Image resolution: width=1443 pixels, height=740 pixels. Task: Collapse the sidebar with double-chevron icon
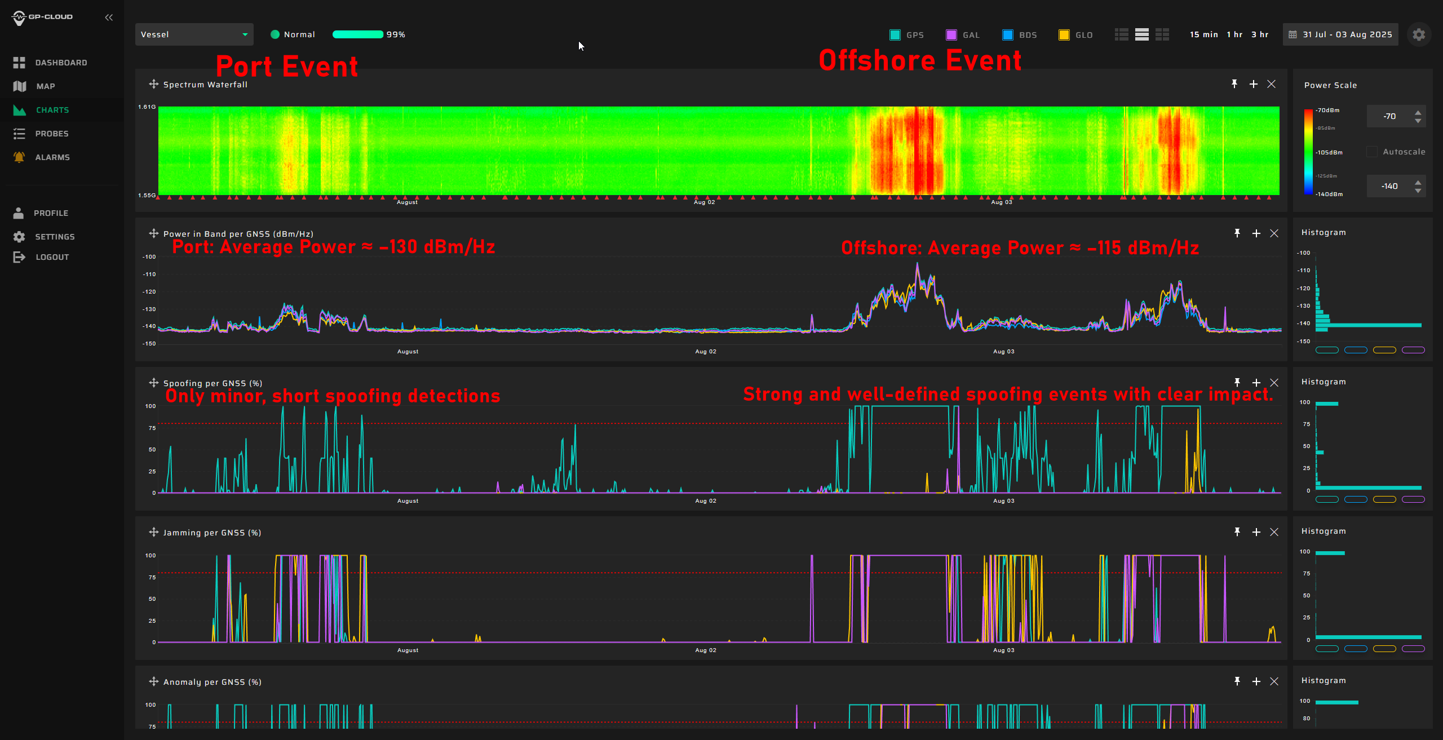coord(109,17)
